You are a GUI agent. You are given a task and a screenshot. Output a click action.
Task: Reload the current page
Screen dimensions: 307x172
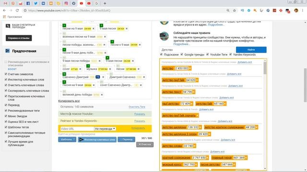click(x=17, y=11)
